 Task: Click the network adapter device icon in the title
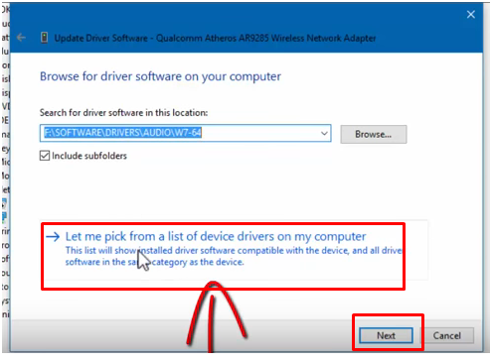click(44, 38)
